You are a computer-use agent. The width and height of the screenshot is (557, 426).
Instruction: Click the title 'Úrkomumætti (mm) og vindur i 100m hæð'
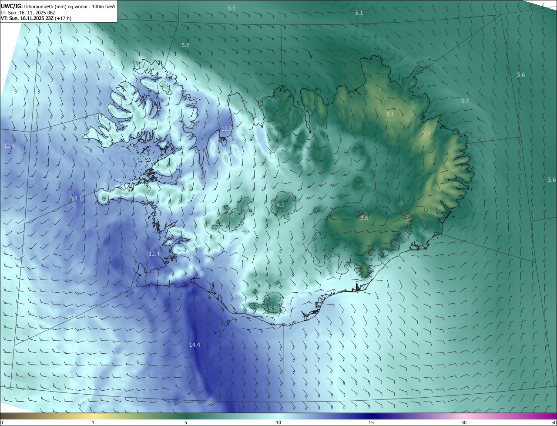tap(70, 6)
